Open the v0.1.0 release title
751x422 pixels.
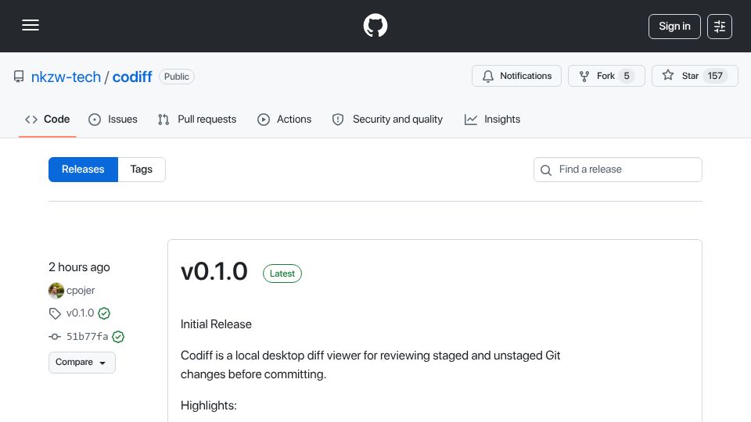click(x=214, y=271)
